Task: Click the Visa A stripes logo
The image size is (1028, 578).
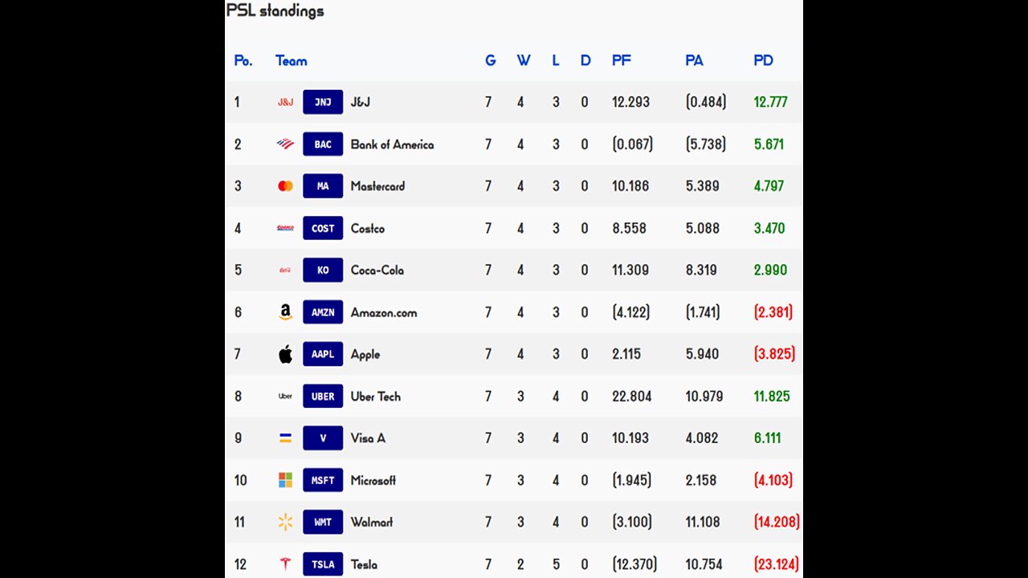Action: pos(285,438)
